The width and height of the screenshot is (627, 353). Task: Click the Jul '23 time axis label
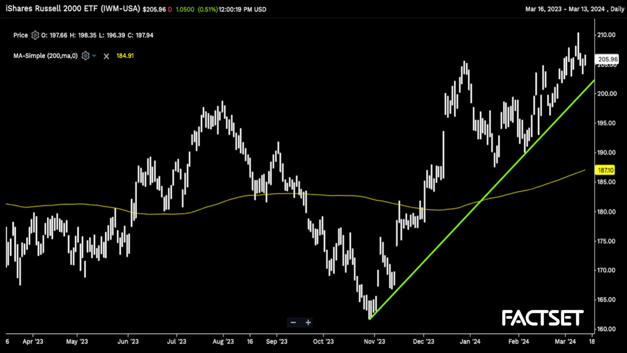click(177, 341)
